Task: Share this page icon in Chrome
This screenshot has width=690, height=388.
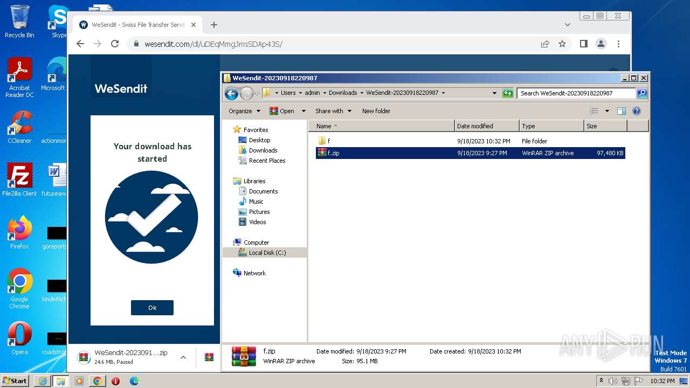Action: (x=545, y=44)
